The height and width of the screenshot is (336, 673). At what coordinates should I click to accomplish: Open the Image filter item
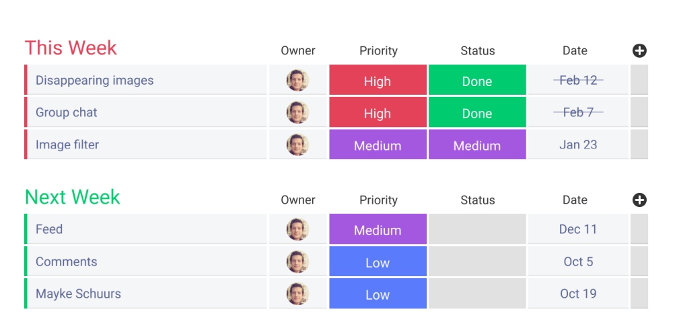[67, 144]
